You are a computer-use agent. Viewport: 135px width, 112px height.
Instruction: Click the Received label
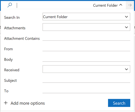12,70
